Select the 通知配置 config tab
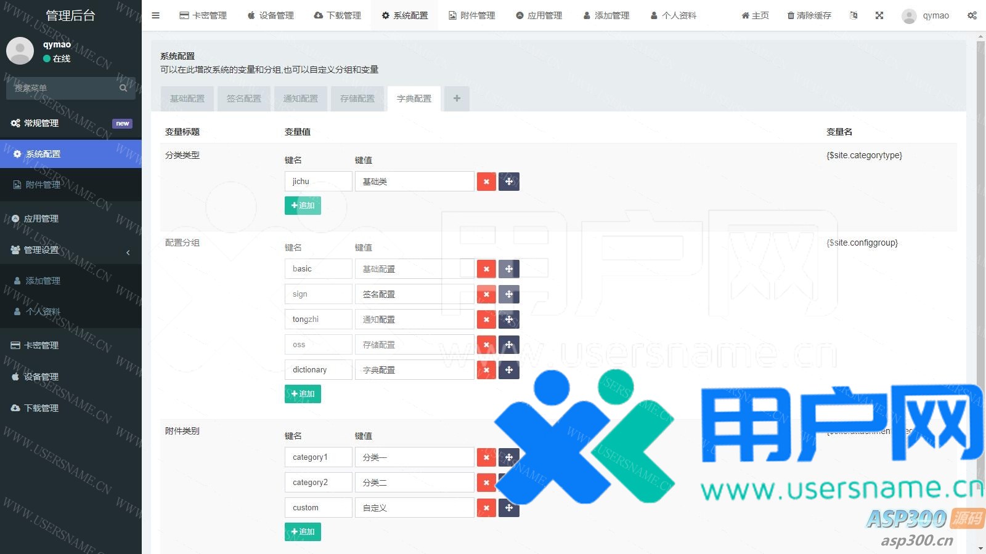 point(301,98)
